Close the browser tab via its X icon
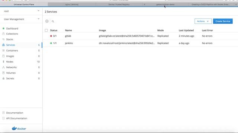The width and height of the screenshot is (238, 133). (x=144, y=4)
